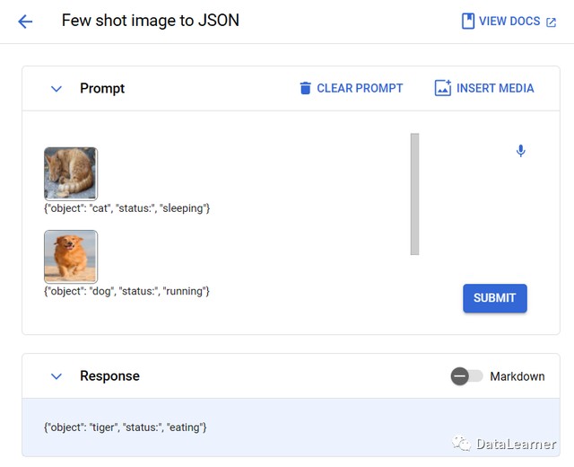Click the View Docs book icon
The image size is (574, 467).
(x=467, y=22)
